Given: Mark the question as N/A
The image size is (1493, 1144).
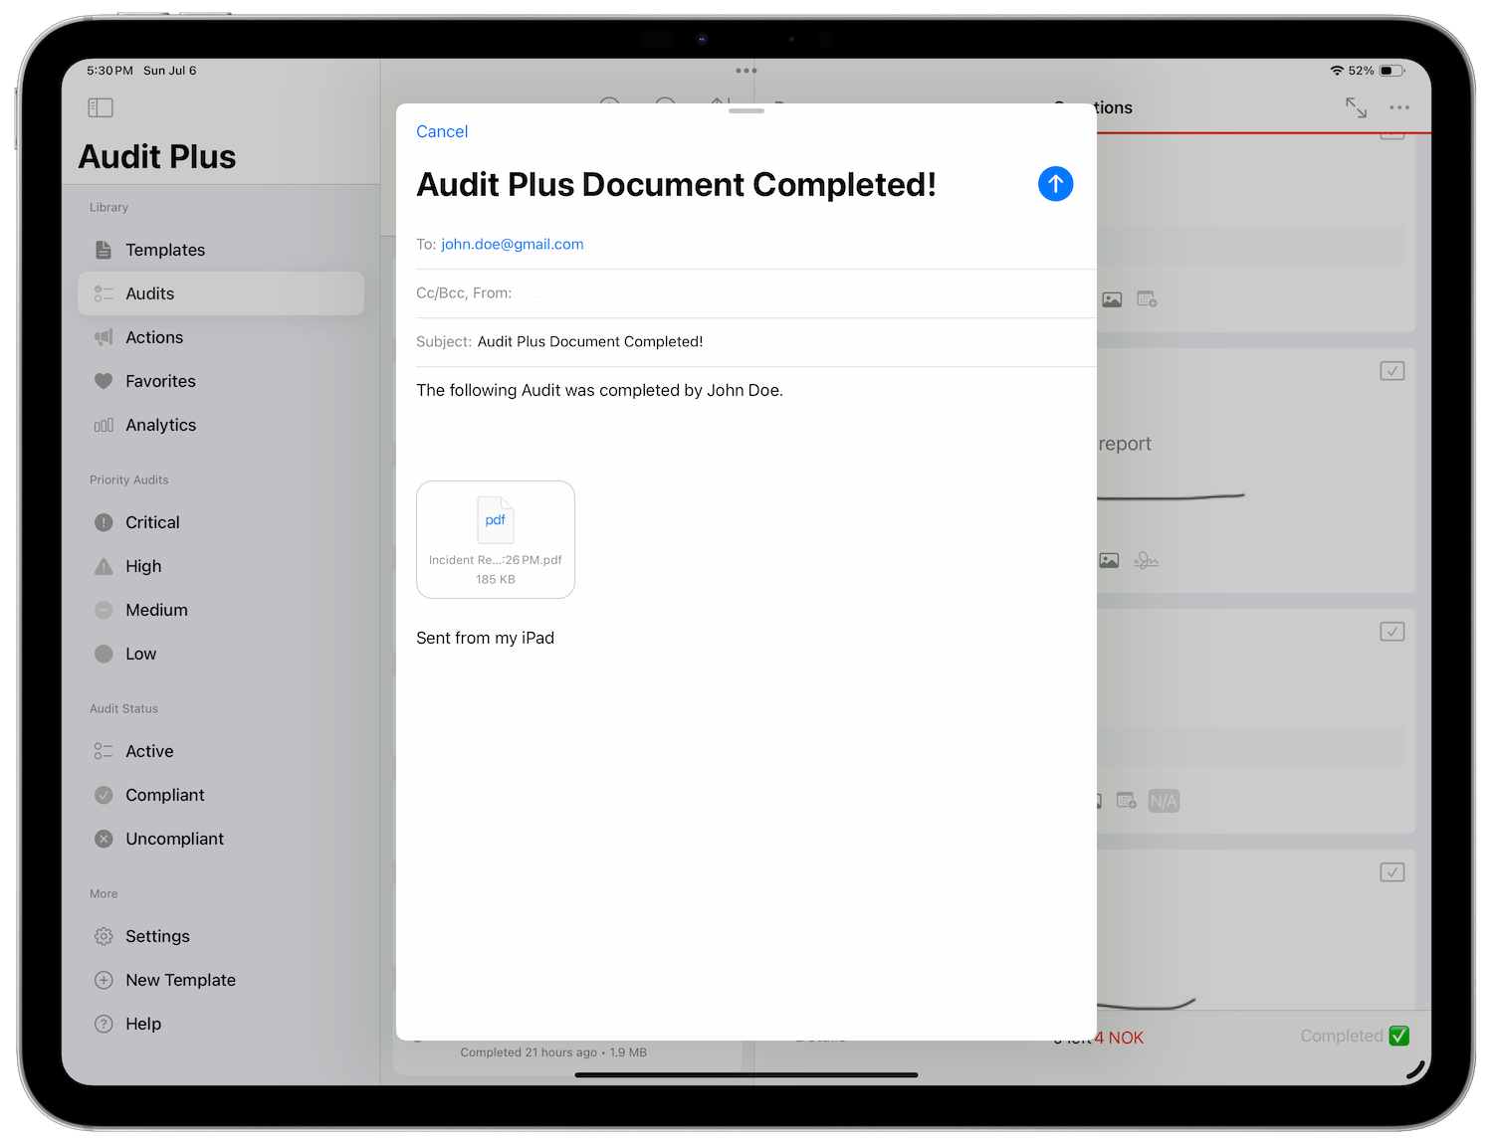Looking at the screenshot, I should pyautogui.click(x=1164, y=801).
